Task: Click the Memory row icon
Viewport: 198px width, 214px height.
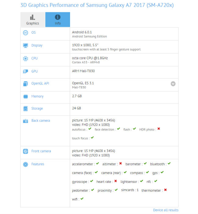Action: point(26,97)
